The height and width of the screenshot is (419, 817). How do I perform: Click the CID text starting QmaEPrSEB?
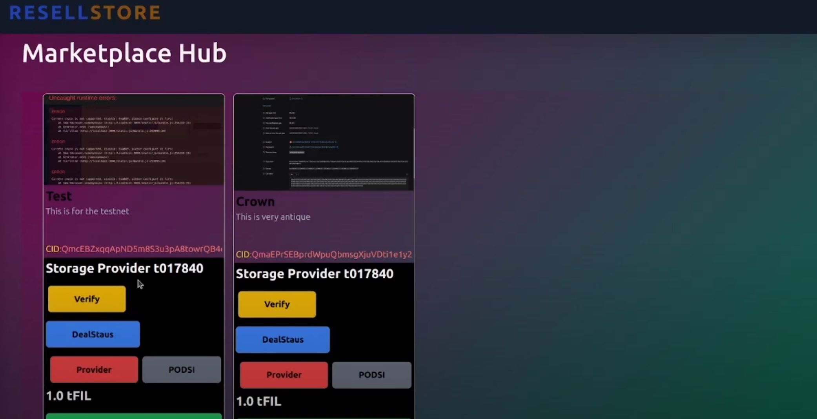(x=324, y=254)
